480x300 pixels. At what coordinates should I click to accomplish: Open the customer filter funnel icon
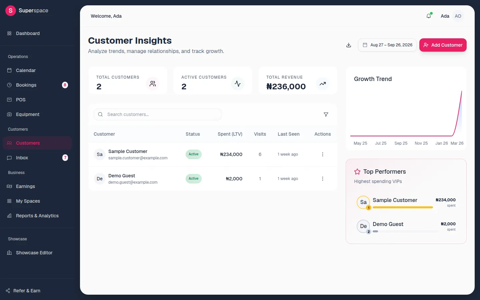click(326, 114)
